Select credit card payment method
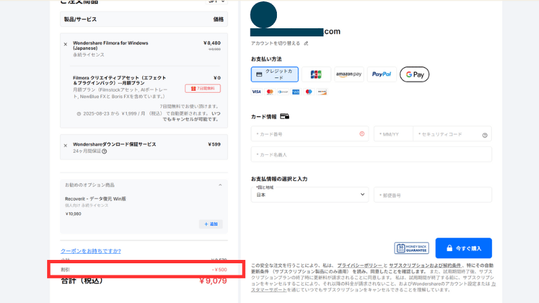This screenshot has height=303, width=539. pyautogui.click(x=275, y=74)
